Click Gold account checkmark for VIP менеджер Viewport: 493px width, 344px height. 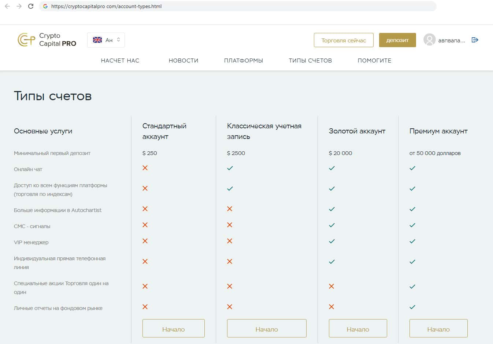332,241
